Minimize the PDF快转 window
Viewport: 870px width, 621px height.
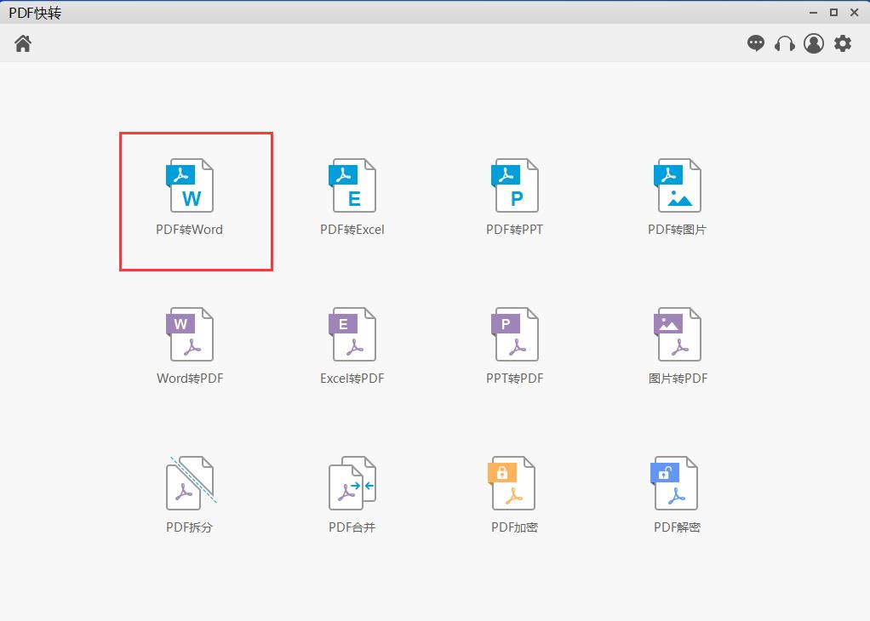tap(814, 12)
